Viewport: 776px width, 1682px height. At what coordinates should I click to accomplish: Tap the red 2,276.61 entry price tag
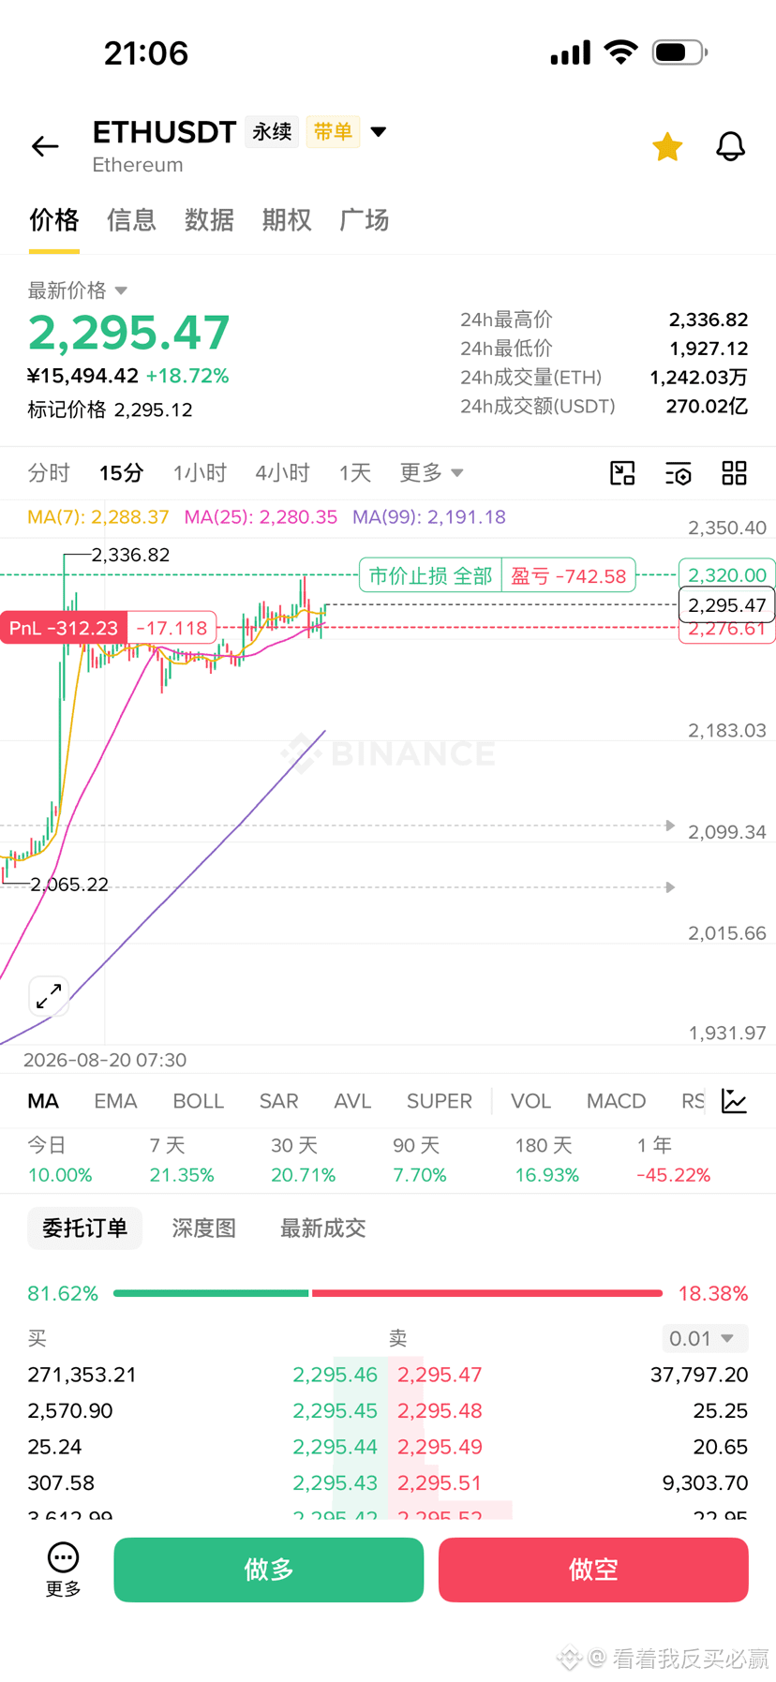tap(726, 630)
